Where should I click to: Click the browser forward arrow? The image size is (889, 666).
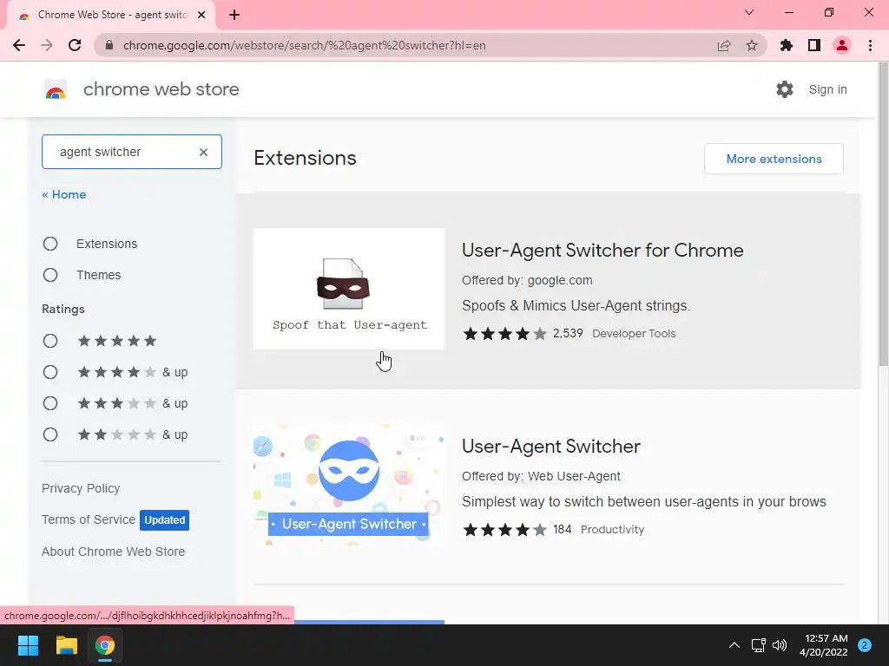point(47,45)
